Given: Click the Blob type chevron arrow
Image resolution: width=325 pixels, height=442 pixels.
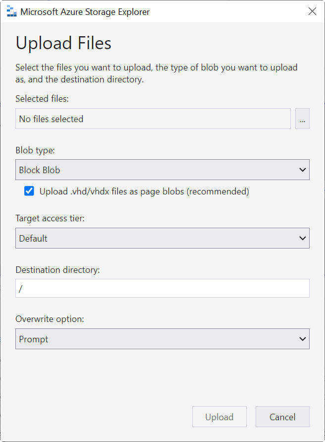Looking at the screenshot, I should pyautogui.click(x=303, y=170).
